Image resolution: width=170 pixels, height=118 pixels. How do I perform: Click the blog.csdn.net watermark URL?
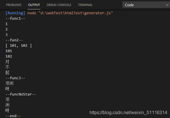(128, 113)
